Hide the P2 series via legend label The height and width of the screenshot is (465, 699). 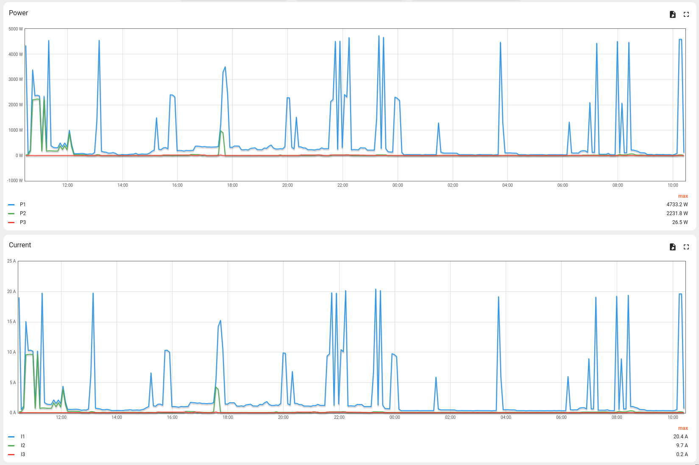pyautogui.click(x=23, y=213)
